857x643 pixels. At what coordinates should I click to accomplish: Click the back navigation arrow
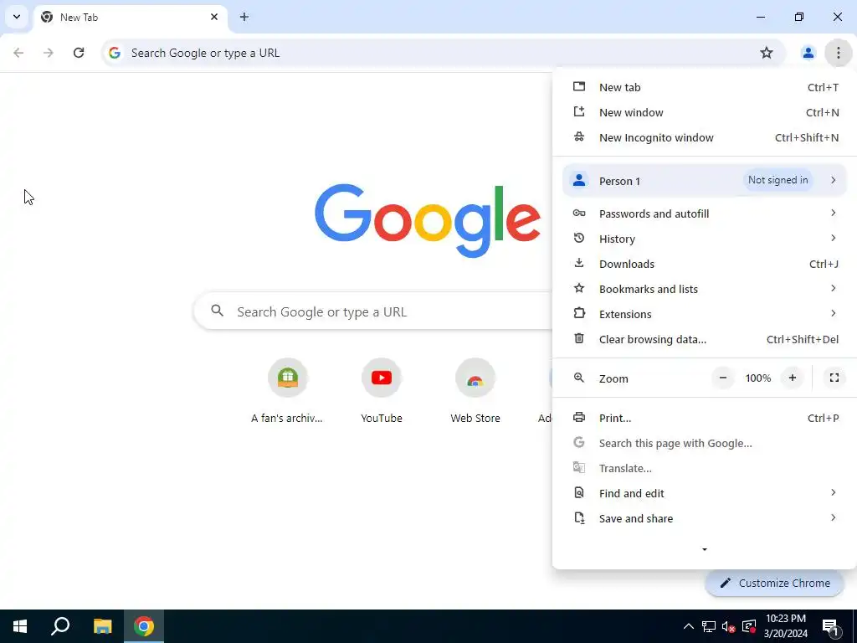coord(18,53)
